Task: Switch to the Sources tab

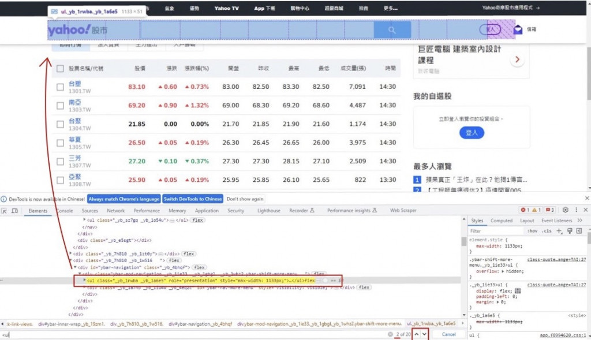Action: 89,211
